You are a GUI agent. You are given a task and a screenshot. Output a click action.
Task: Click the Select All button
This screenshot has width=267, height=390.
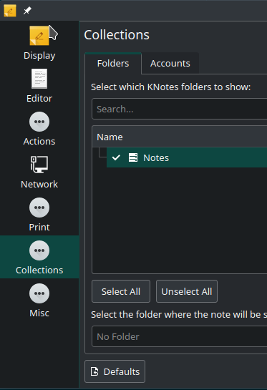coord(121,291)
